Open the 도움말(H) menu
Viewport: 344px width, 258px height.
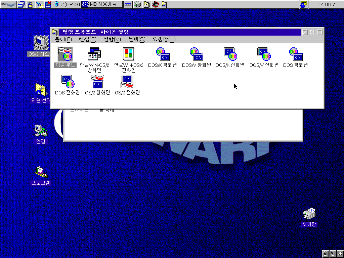164,40
